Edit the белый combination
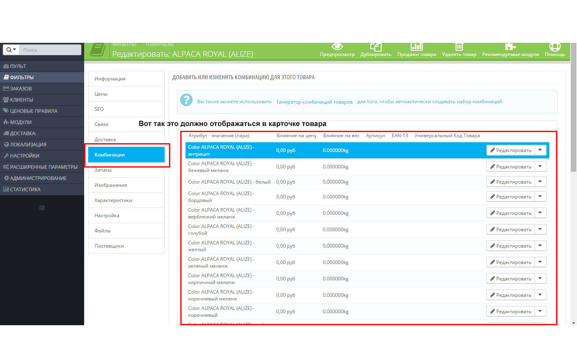This screenshot has height=360, width=577. click(x=510, y=182)
